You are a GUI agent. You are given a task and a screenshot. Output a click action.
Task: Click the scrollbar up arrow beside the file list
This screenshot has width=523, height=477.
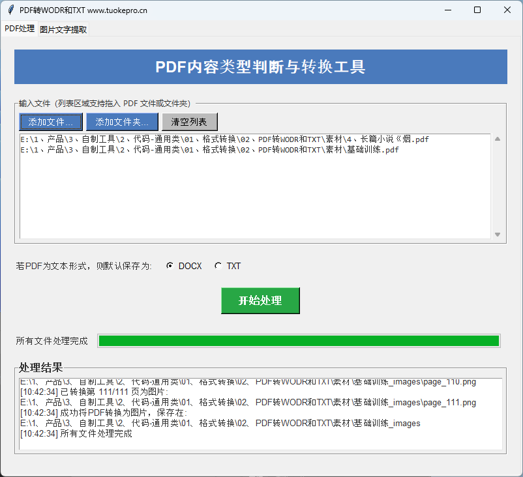[x=498, y=137]
